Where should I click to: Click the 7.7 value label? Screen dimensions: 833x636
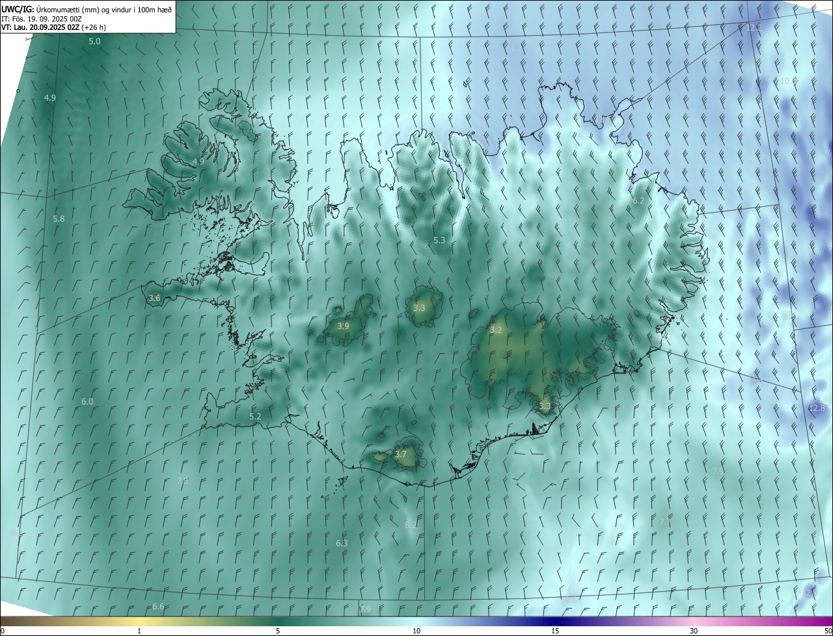pyautogui.click(x=664, y=522)
